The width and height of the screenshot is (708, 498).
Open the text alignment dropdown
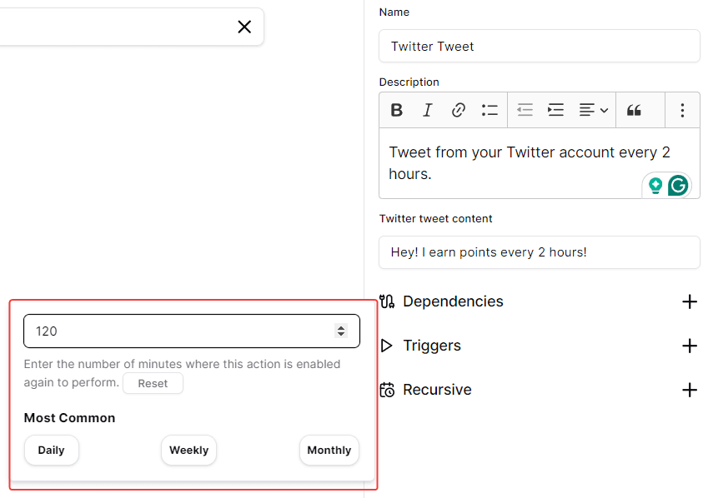point(594,109)
